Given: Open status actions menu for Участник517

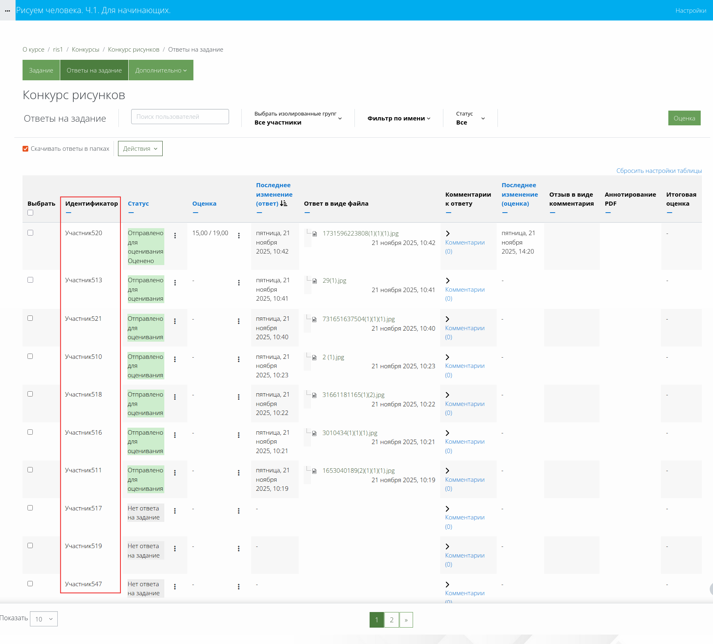Looking at the screenshot, I should [x=175, y=511].
